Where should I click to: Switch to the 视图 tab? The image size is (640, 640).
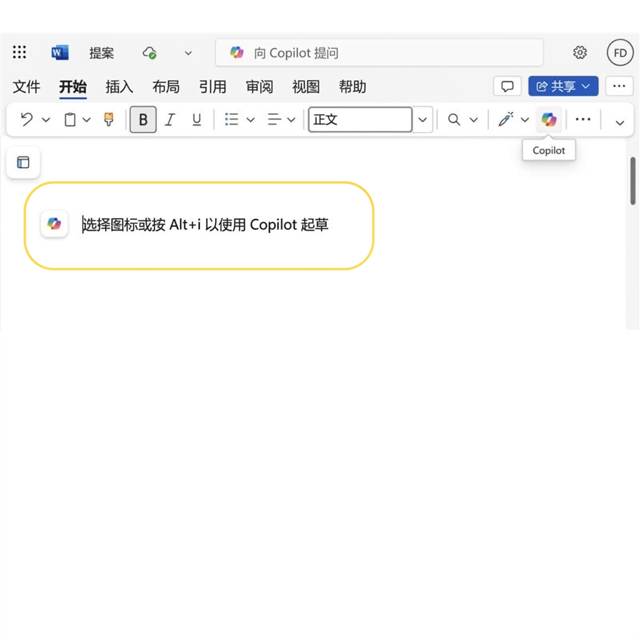[306, 86]
